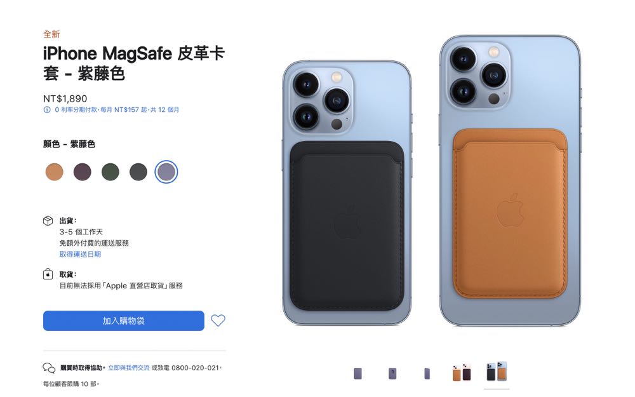Select the midnight dark gray swatch
The width and height of the screenshot is (635, 397).
[138, 172]
